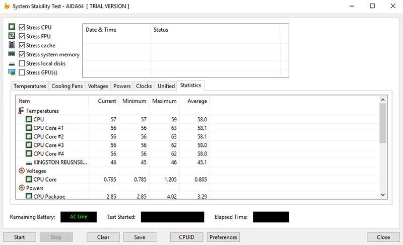Image resolution: width=403 pixels, height=245 pixels.
Task: Click the 1.205 maximum CPU Core voltage
Action: pyautogui.click(x=170, y=179)
